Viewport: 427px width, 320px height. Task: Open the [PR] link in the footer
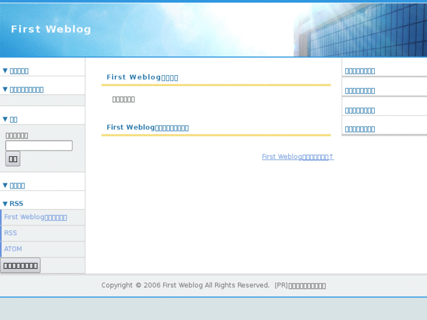300,285
